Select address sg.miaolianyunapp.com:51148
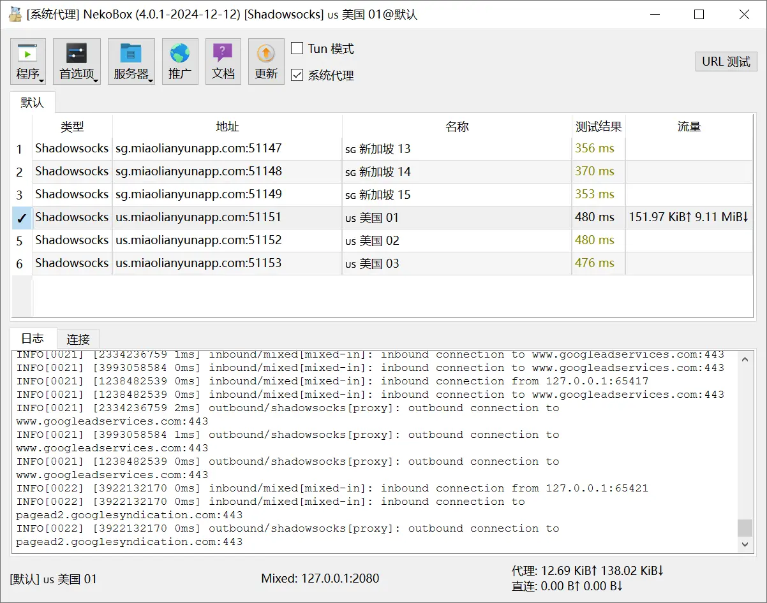767x603 pixels. [227, 171]
